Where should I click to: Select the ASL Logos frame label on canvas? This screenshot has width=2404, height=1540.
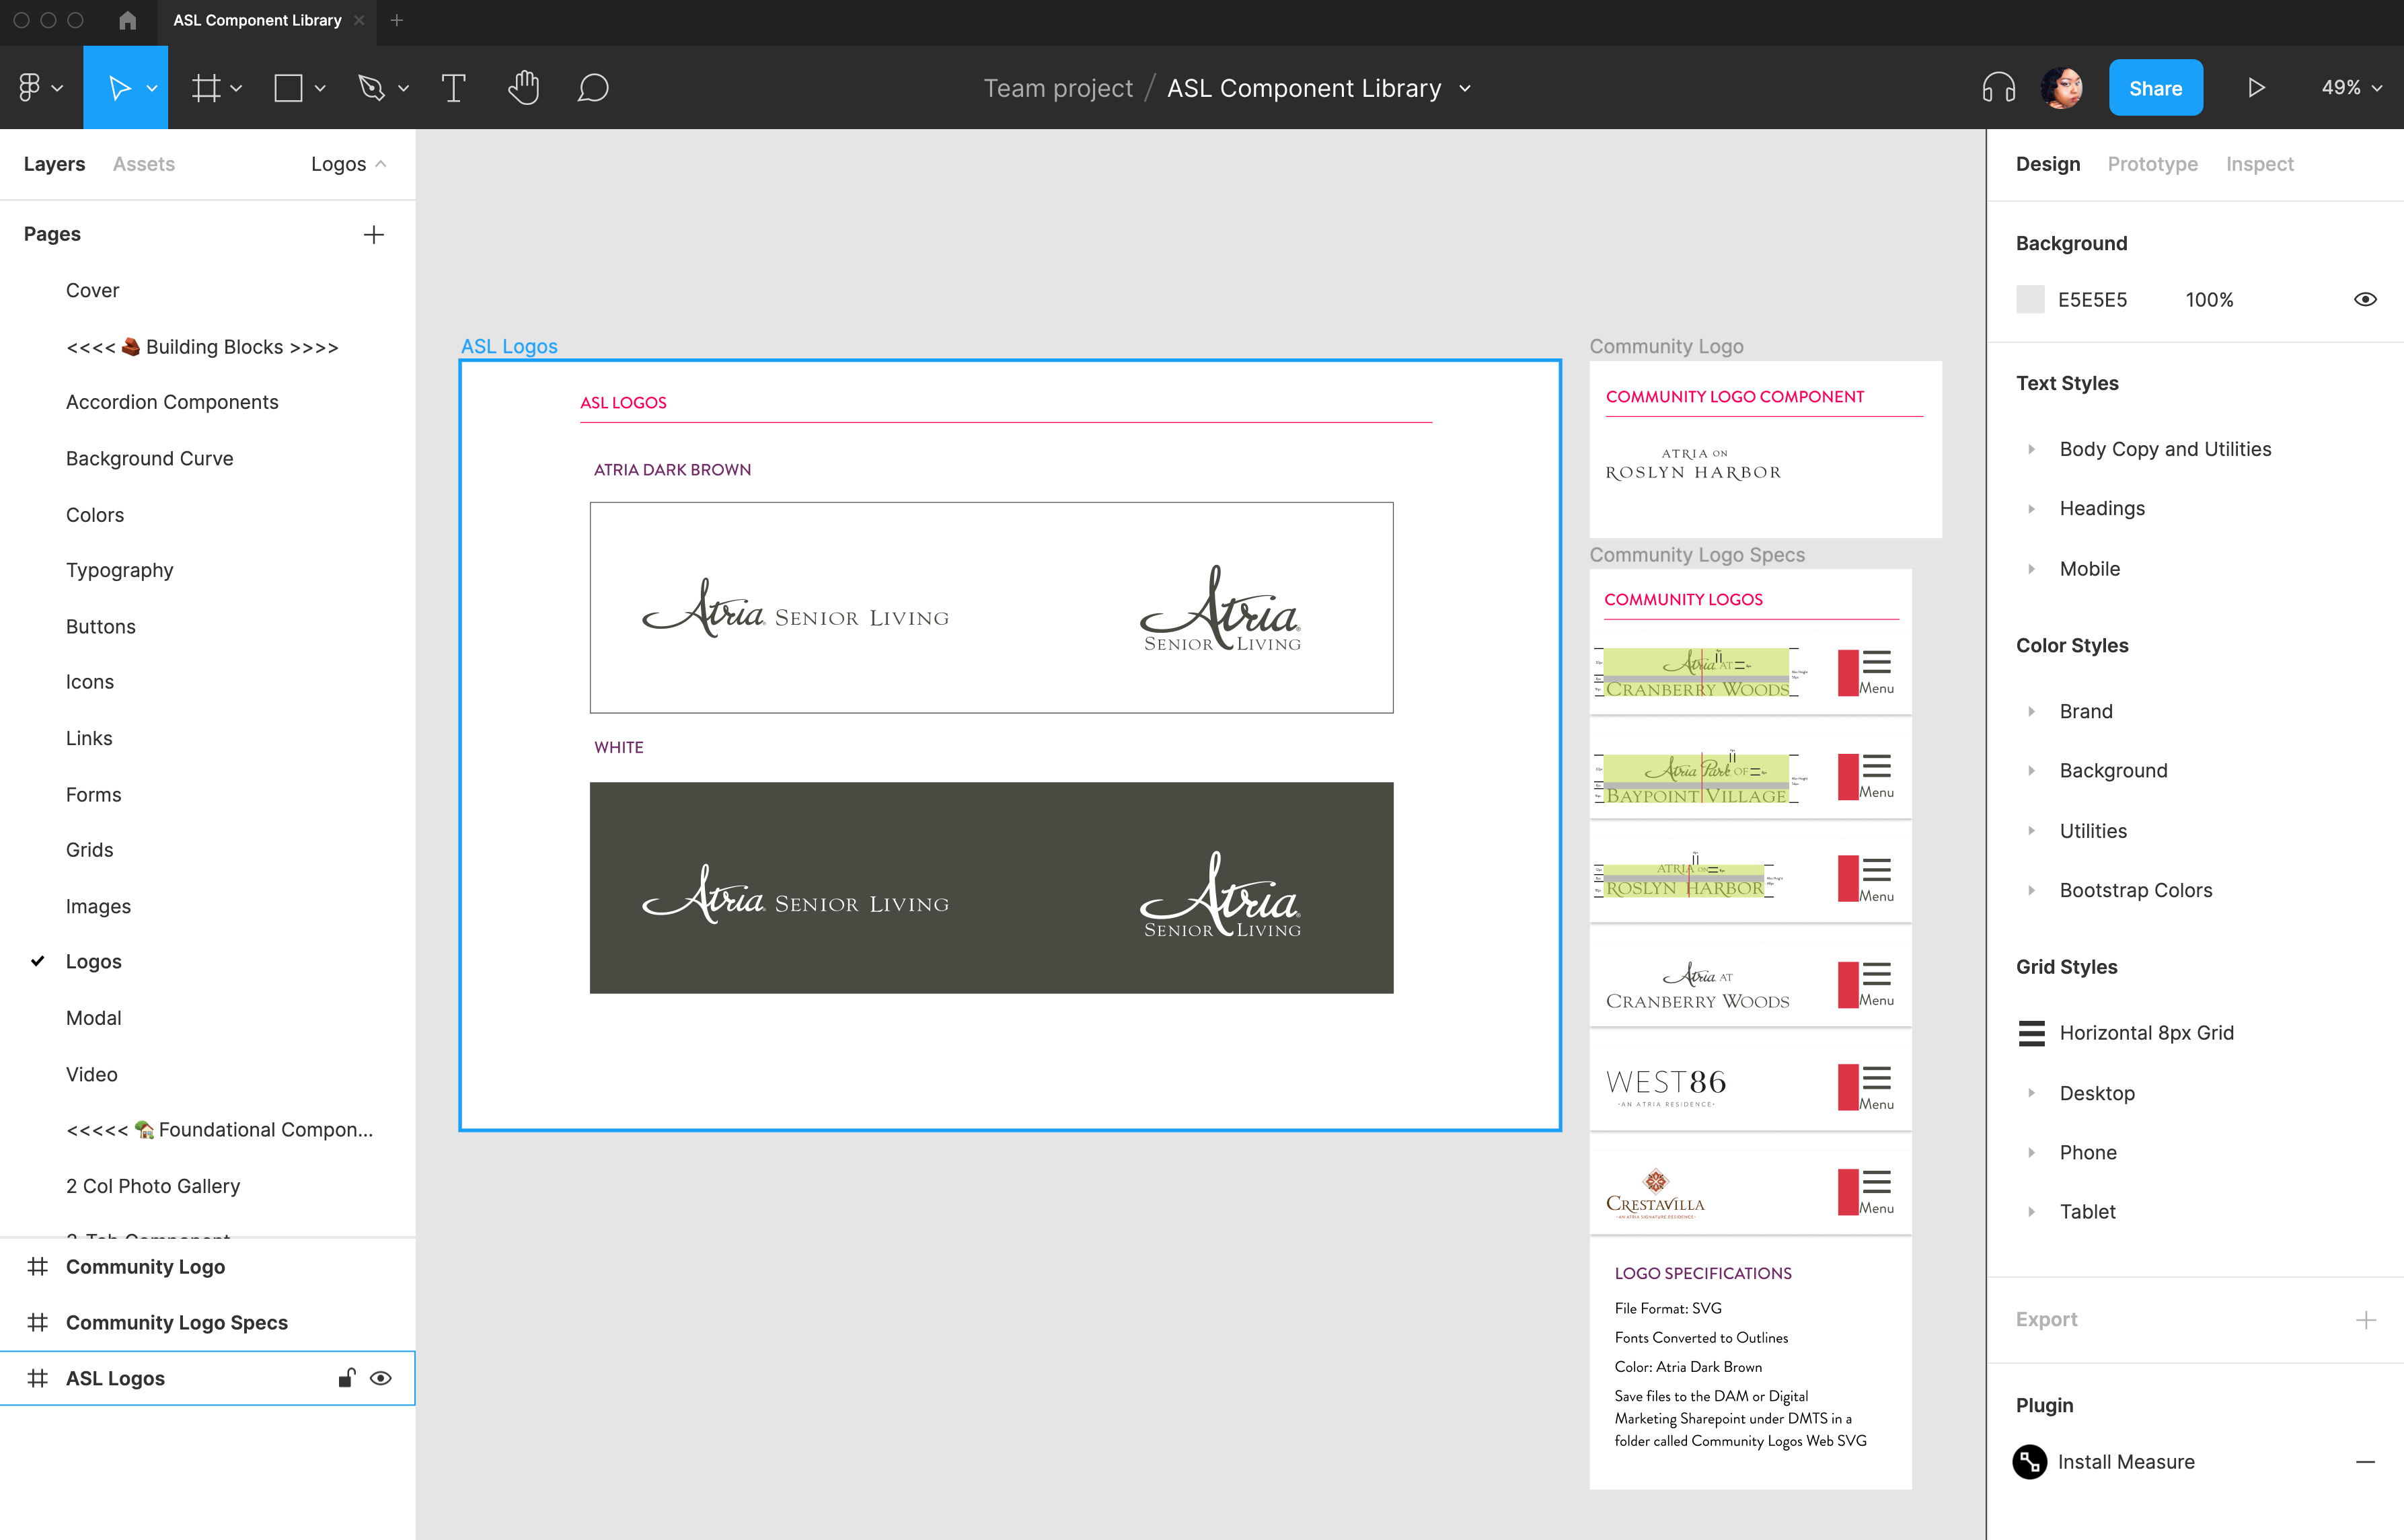509,346
